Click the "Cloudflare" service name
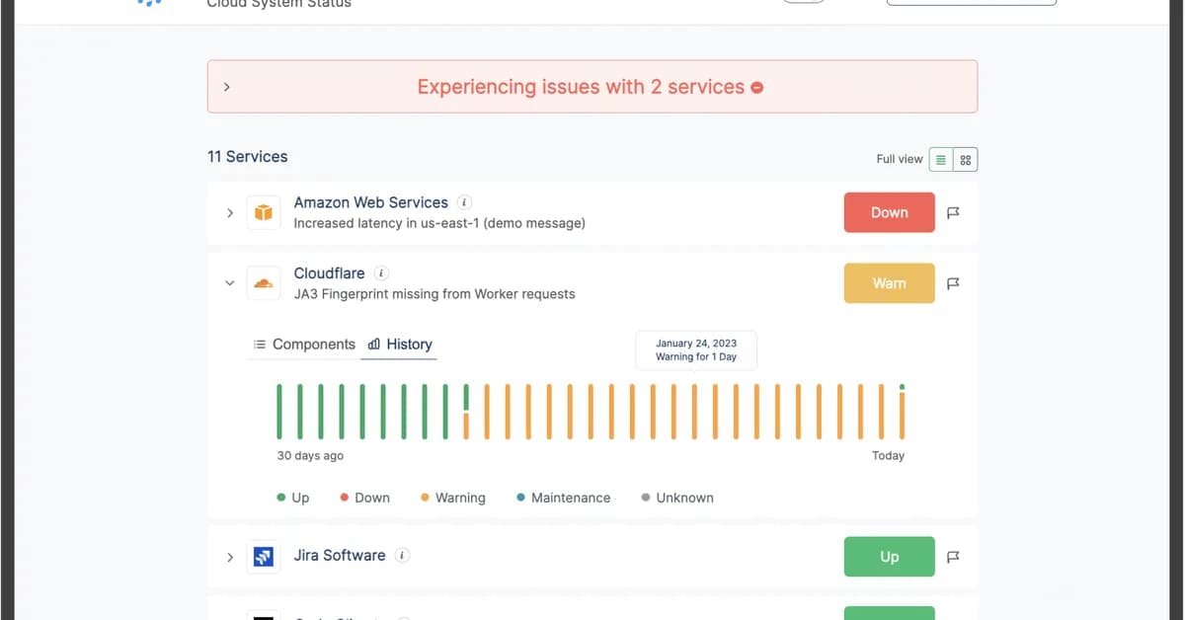 (330, 273)
